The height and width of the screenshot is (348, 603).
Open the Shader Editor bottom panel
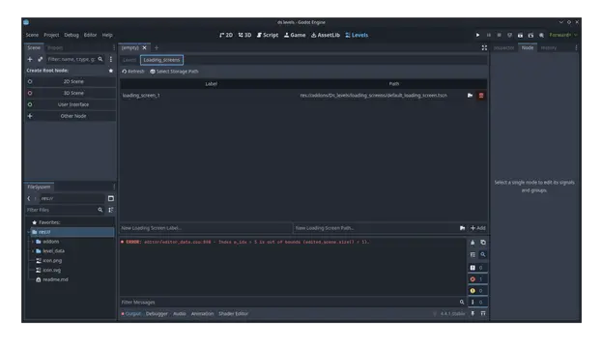tap(234, 314)
